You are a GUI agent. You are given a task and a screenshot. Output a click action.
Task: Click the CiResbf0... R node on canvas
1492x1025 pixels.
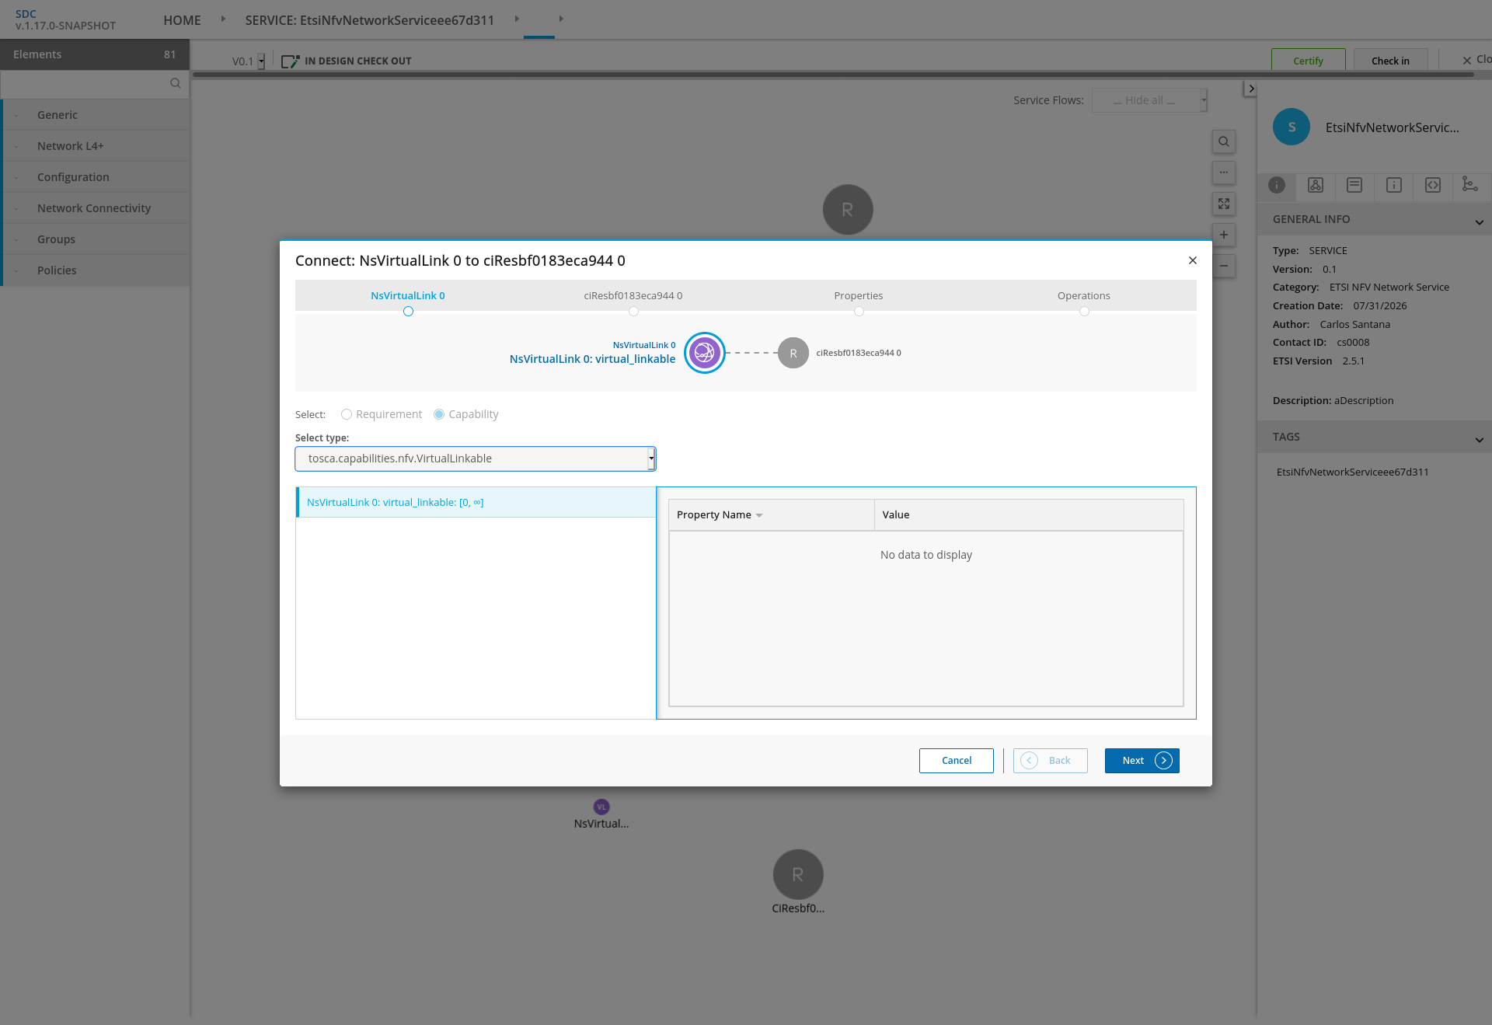click(x=798, y=874)
